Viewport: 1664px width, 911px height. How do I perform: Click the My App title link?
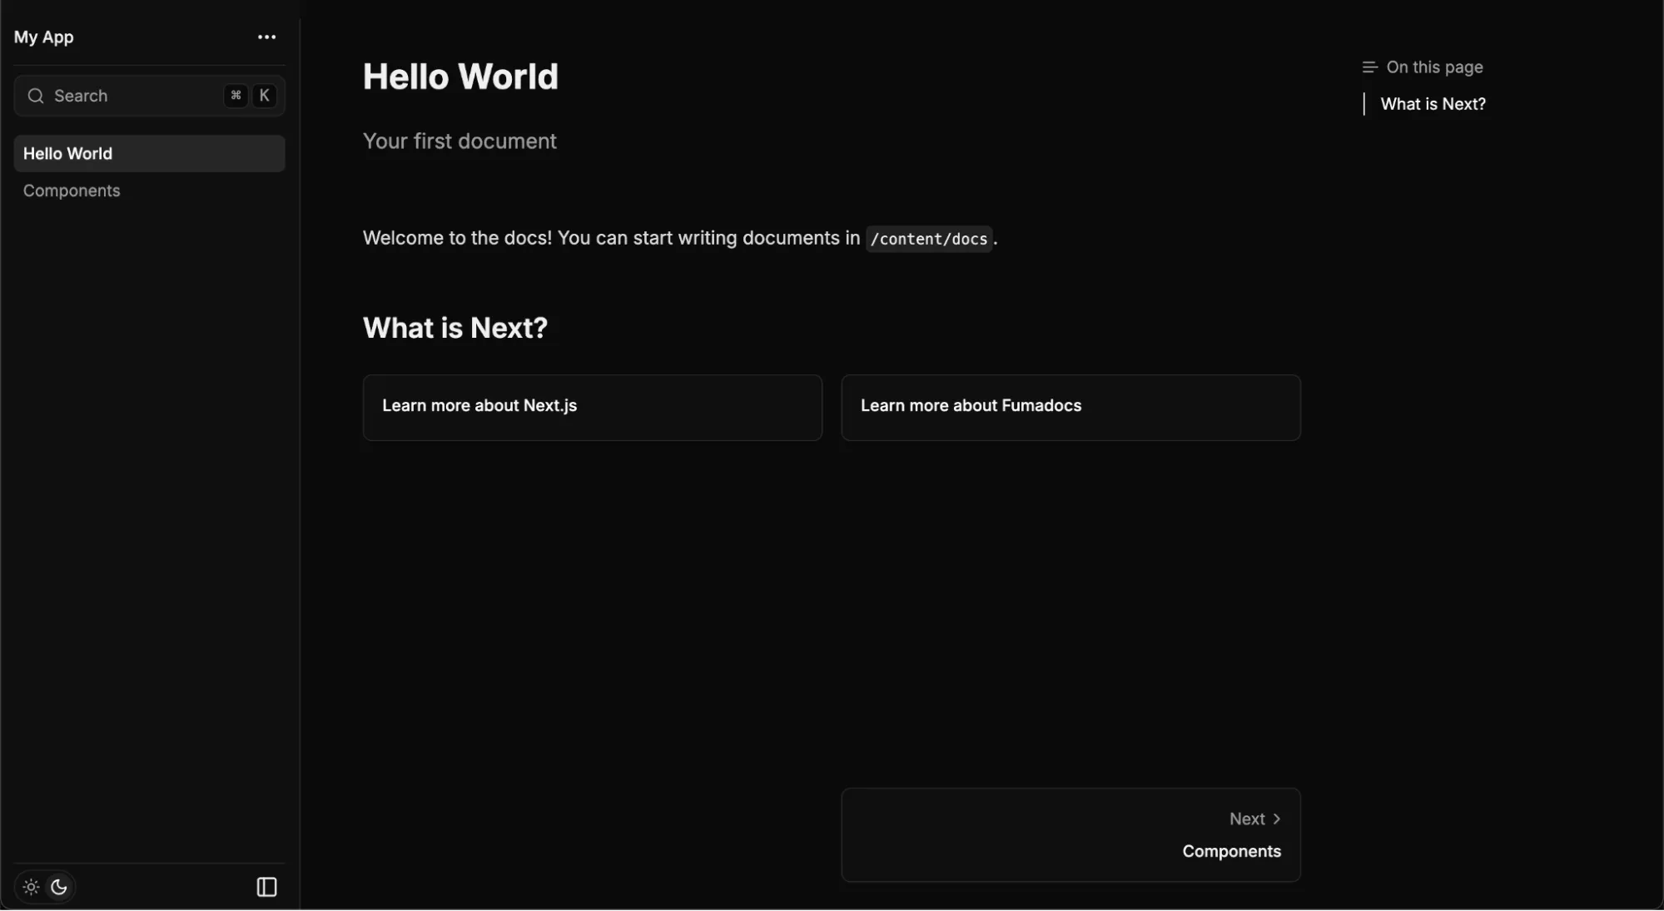click(x=44, y=37)
